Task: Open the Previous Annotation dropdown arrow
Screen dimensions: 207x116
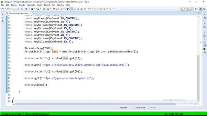Action: (x=98, y=9)
